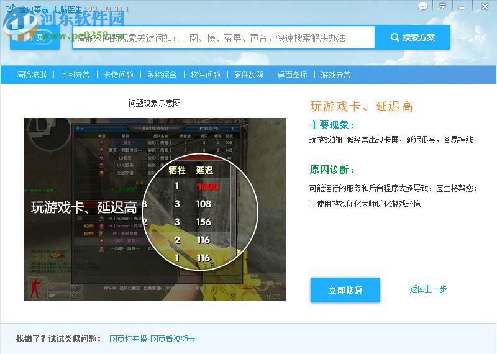Click the 立即修复 repair button

(x=345, y=290)
